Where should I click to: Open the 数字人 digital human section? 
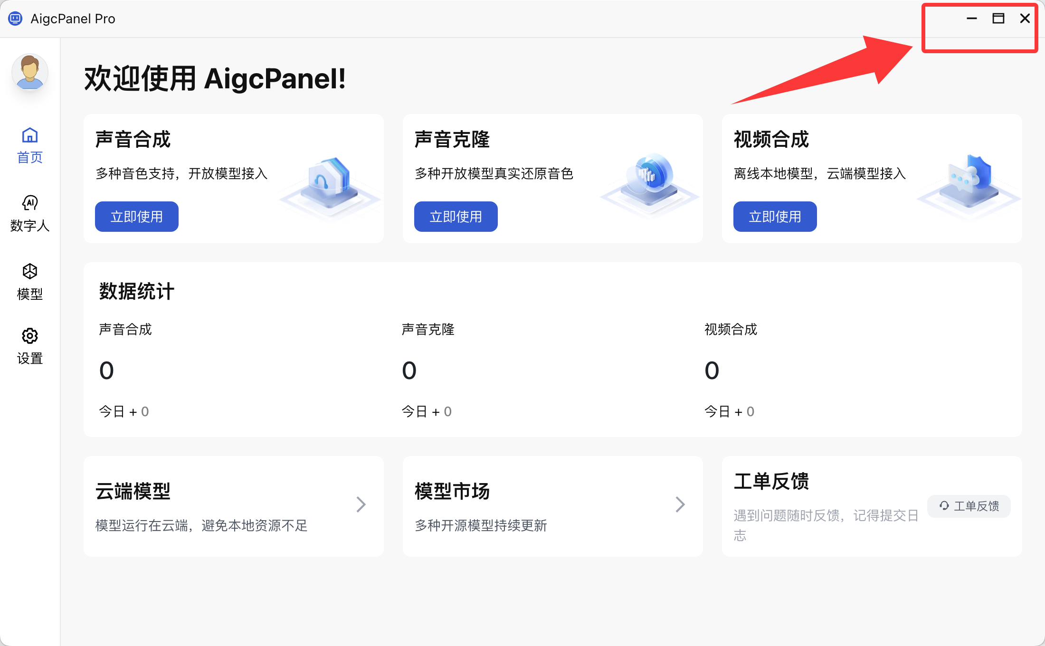[30, 214]
